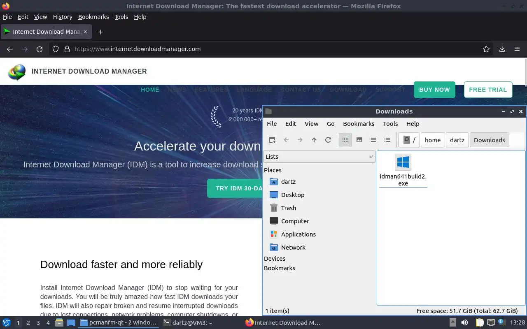
Task: Click the volume speaker tray icon
Action: tap(464, 323)
